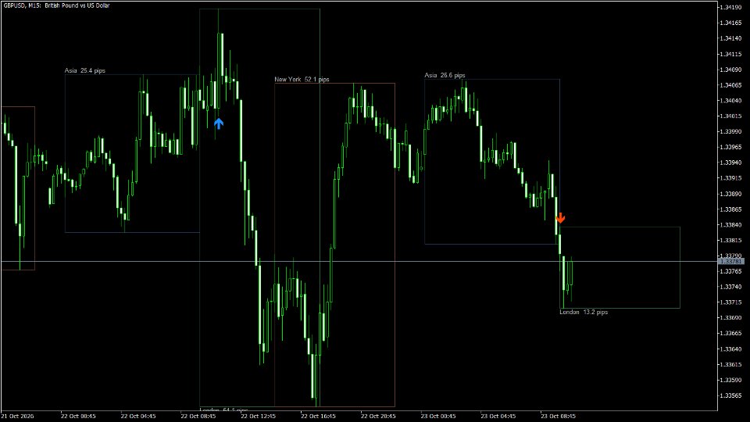Screen dimensions: 750x422
Task: Click price level 1.34165 on the scale
Action: [x=732, y=23]
